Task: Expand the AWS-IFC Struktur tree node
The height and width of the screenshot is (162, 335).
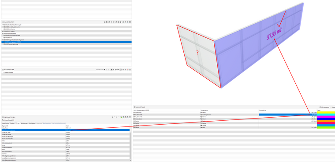Action: point(2,31)
